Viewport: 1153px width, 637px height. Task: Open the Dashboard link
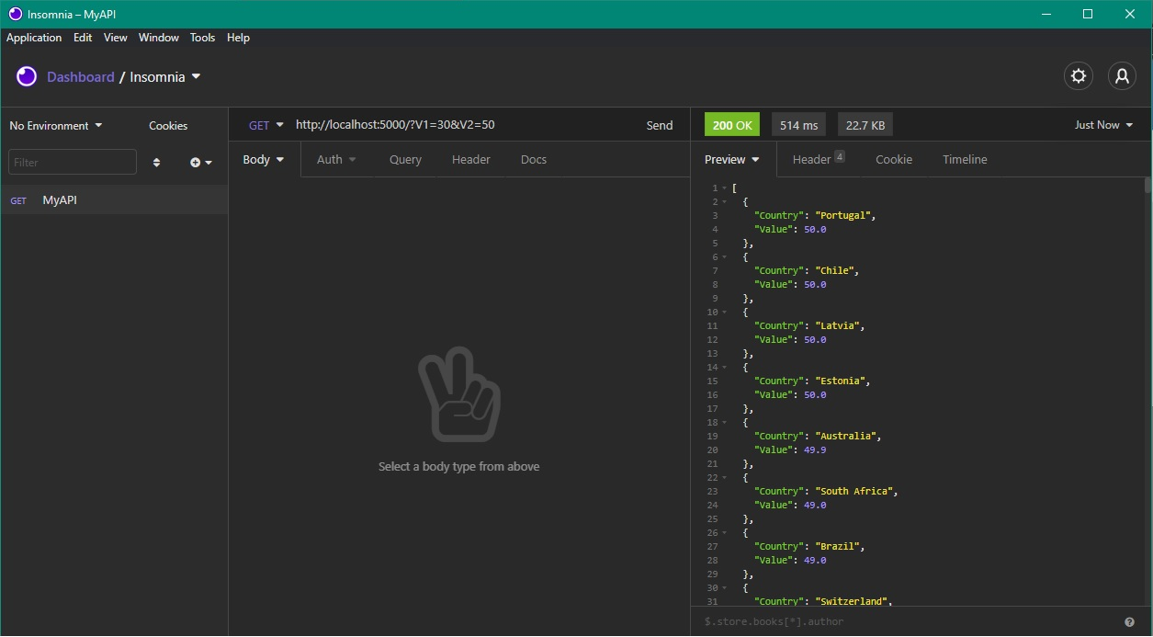point(81,77)
